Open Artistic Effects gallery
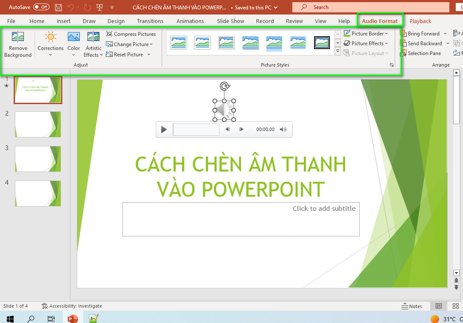 (x=93, y=44)
